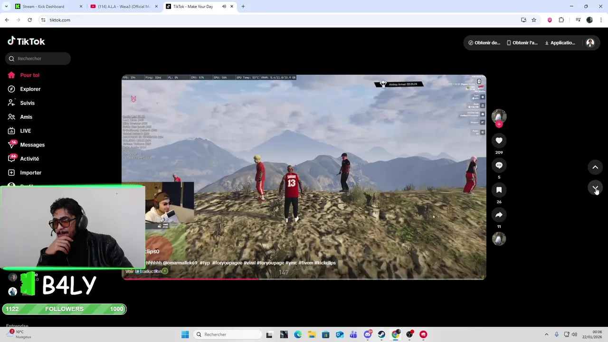
Task: Open the Pour toi feed
Action: (x=23, y=75)
